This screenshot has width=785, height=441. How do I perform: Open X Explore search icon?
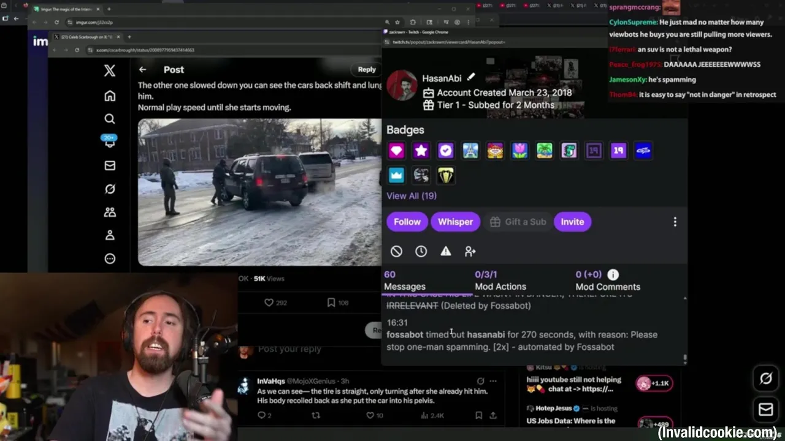tap(110, 119)
